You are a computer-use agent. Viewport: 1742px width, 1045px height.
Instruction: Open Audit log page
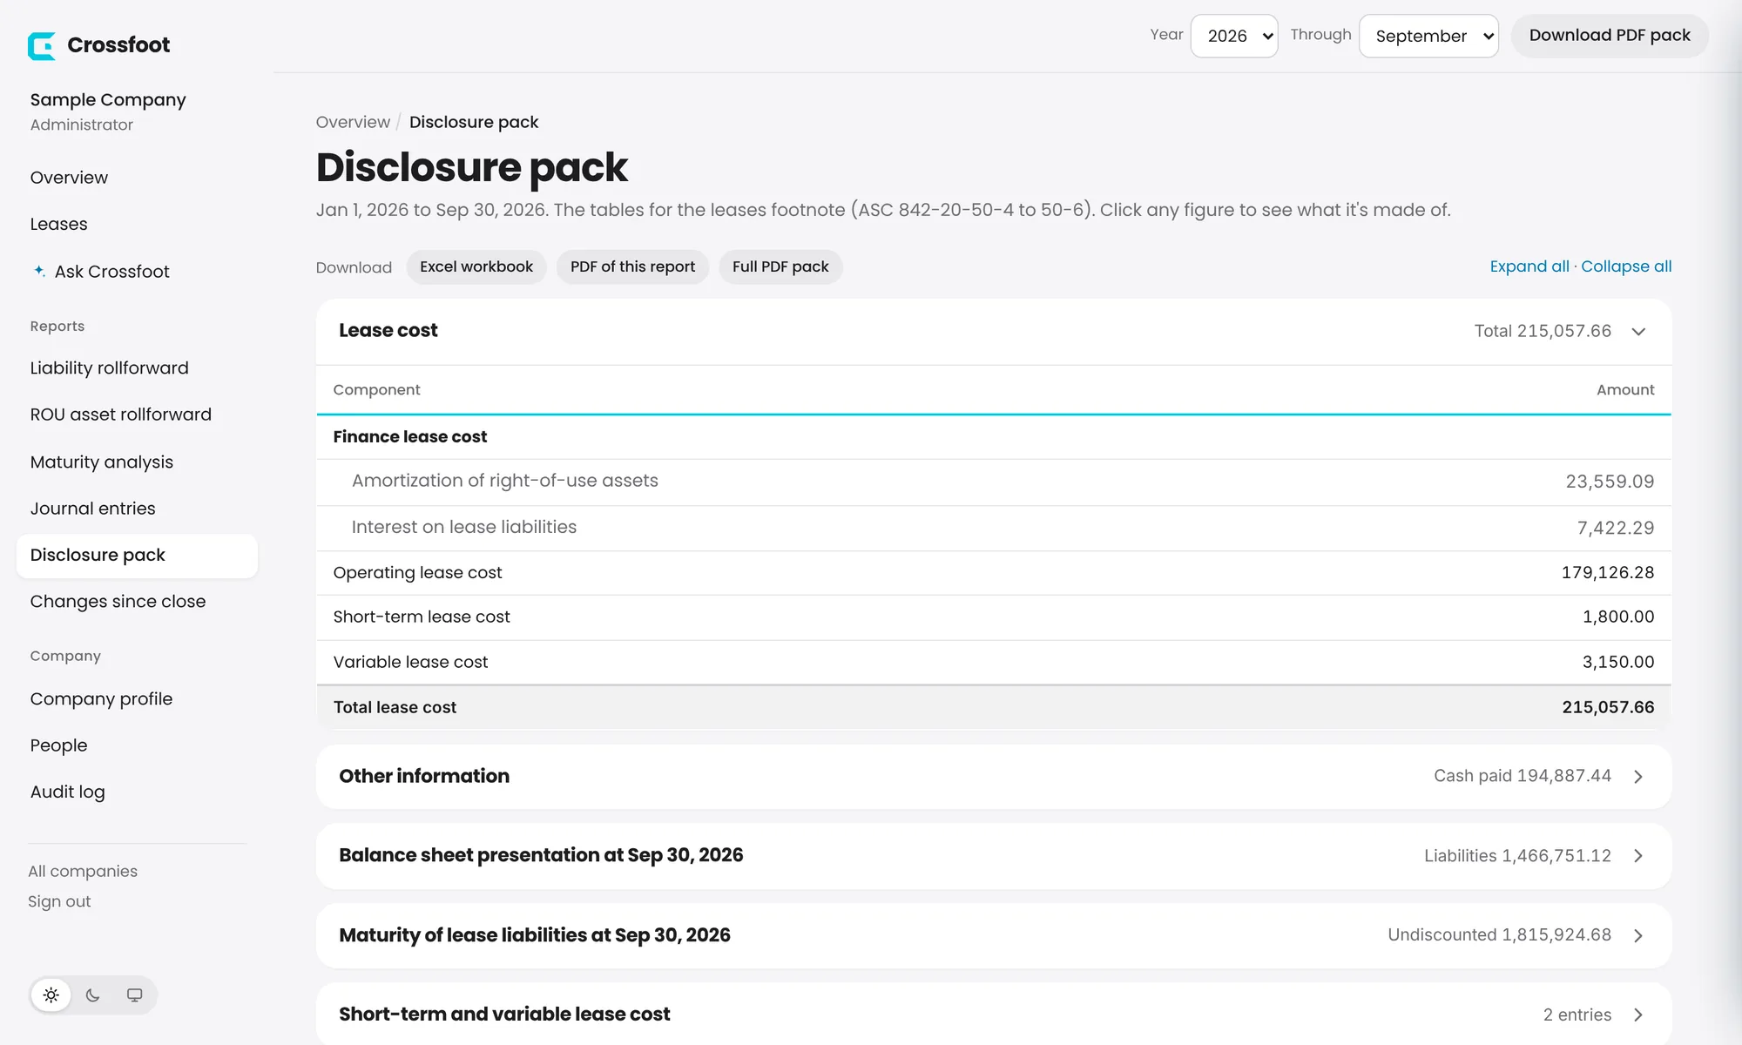point(67,792)
